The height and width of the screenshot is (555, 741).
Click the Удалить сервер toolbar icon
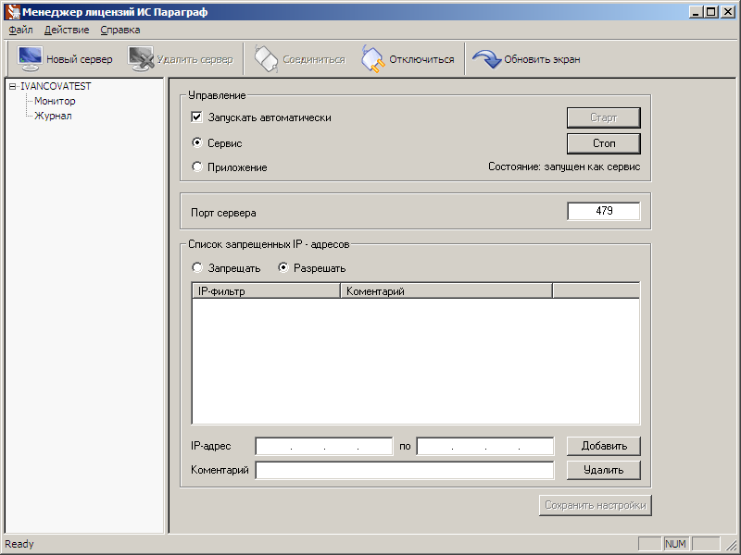[x=141, y=59]
